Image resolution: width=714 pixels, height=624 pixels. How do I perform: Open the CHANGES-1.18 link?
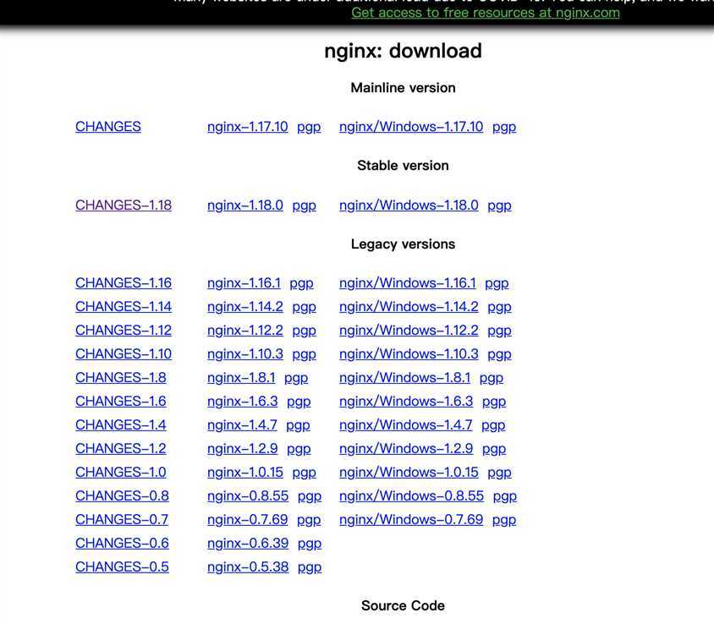[x=124, y=205]
